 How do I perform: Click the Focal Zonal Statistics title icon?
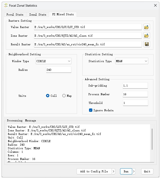[6, 5]
